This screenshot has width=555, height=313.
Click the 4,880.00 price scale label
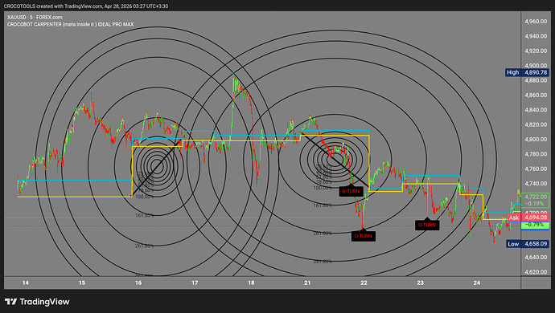tap(536, 80)
